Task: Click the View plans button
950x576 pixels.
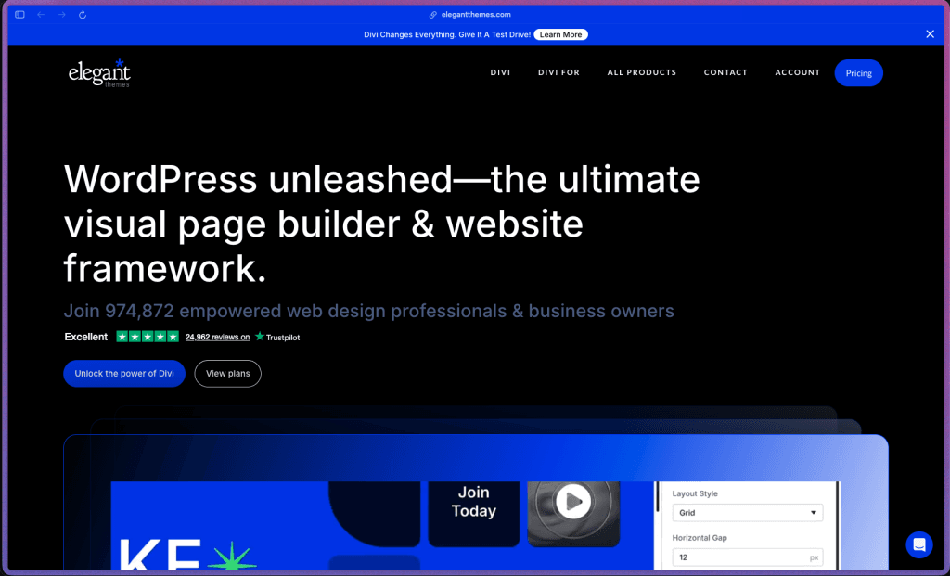Action: click(x=228, y=374)
